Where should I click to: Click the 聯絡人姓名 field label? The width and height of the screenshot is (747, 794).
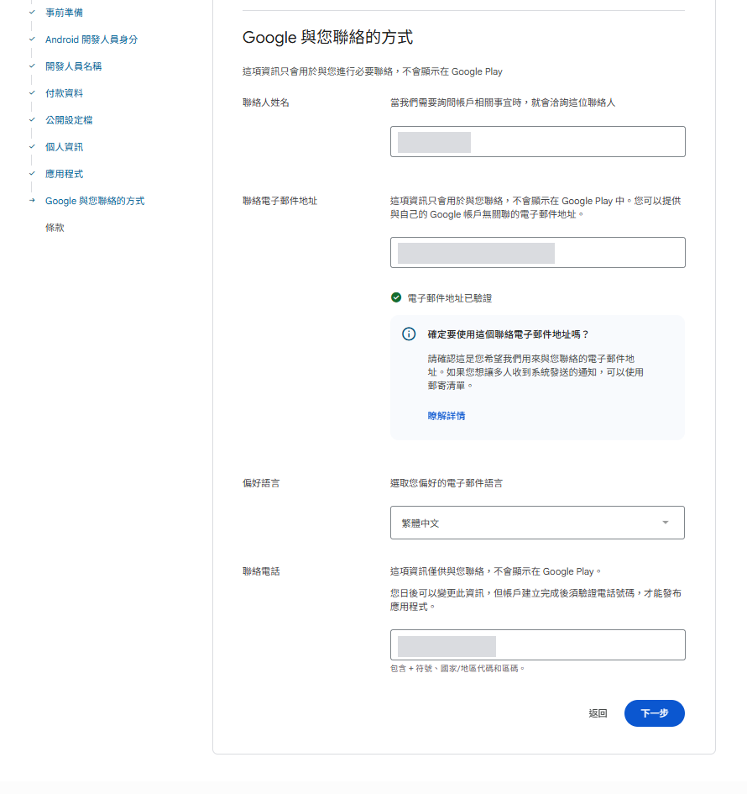tap(266, 103)
